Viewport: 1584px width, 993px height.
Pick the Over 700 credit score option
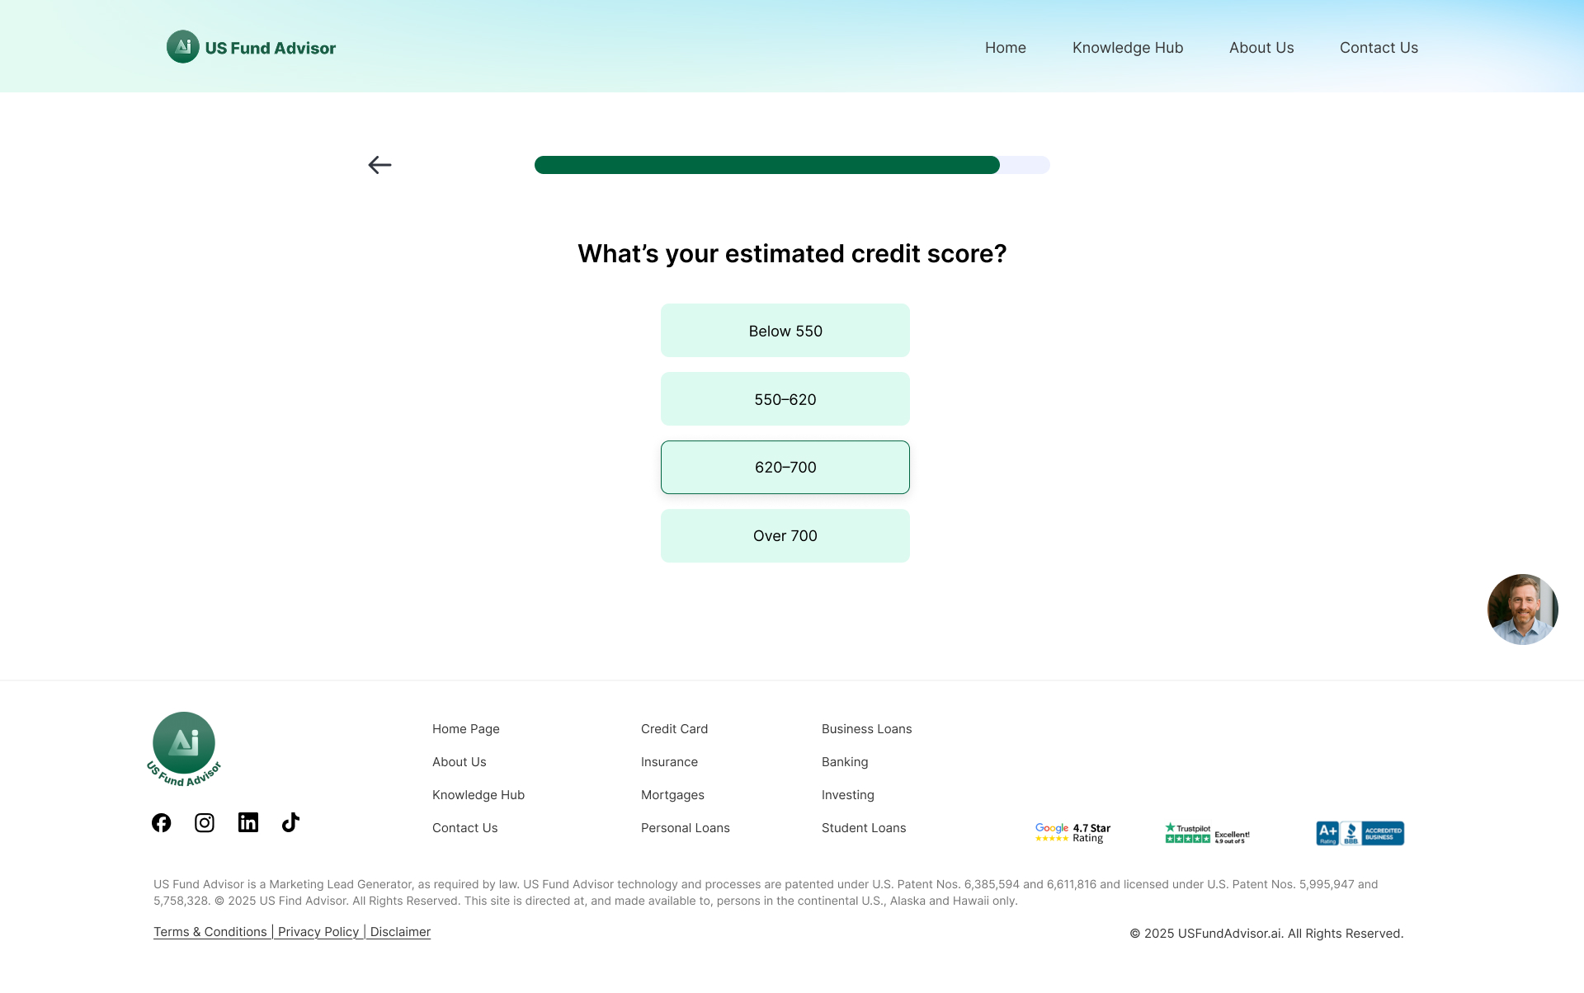(x=785, y=536)
